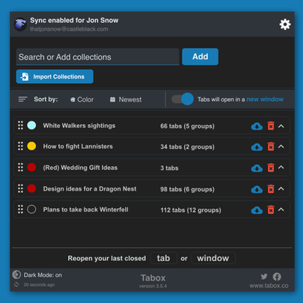Pick color for Winterfell empty swatch

(31, 209)
